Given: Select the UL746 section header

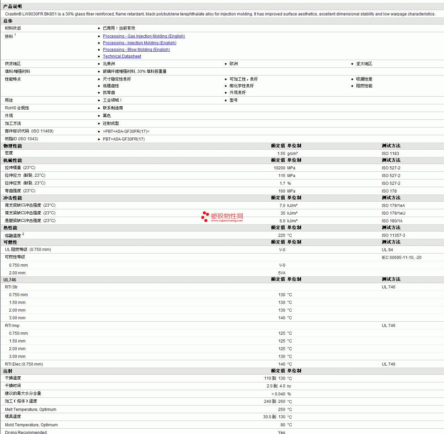Looking at the screenshot, I should (x=10, y=280).
